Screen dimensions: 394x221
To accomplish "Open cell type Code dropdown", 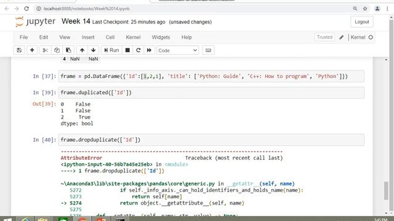I will 177,50.
